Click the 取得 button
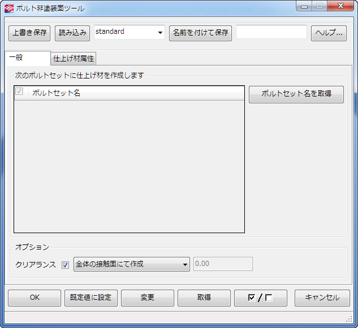The width and height of the screenshot is (358, 328). click(x=204, y=298)
